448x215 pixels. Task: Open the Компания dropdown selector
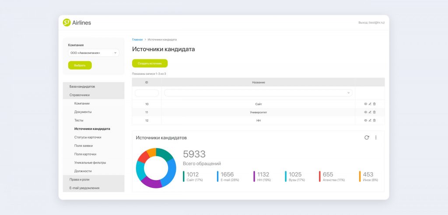94,53
